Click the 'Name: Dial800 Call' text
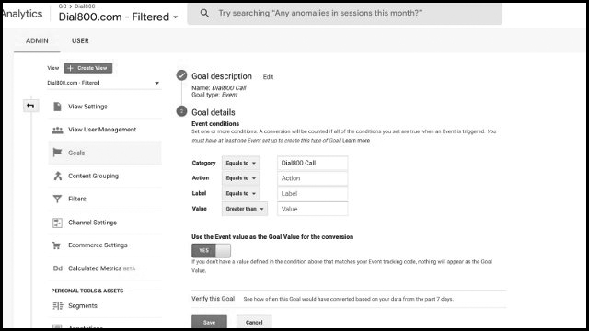 click(x=219, y=88)
